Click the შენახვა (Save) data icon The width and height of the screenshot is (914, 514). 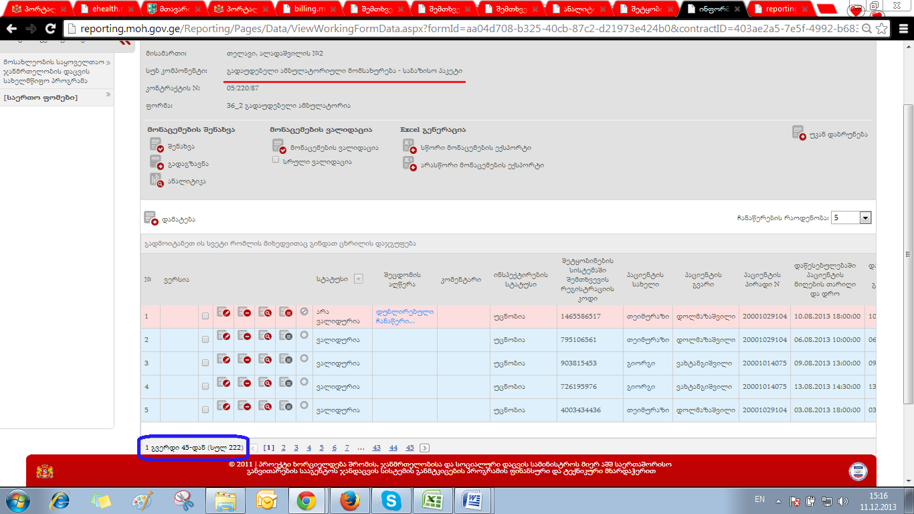tap(156, 145)
